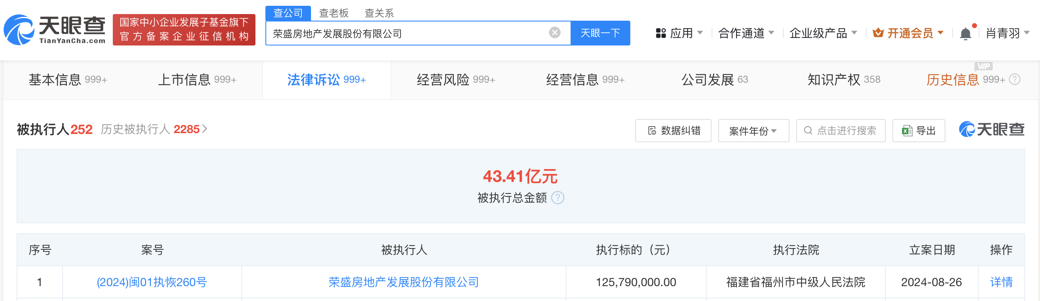Switch to the 查老板 search tab
Viewport: 1040px width, 301px height.
pos(333,13)
